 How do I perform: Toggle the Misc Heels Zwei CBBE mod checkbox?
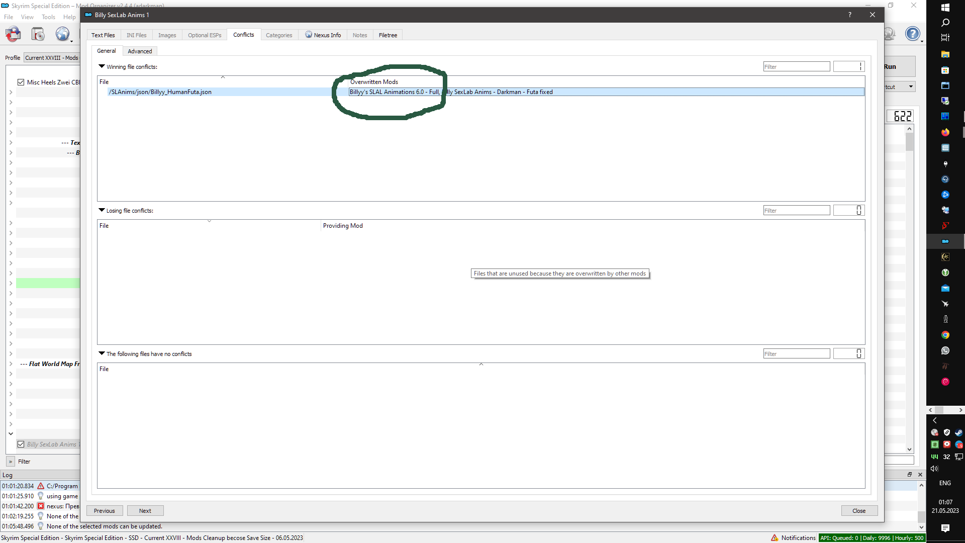pyautogui.click(x=21, y=82)
